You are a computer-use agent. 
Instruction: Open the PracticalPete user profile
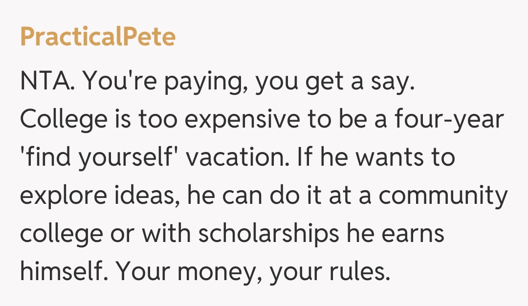coord(98,37)
